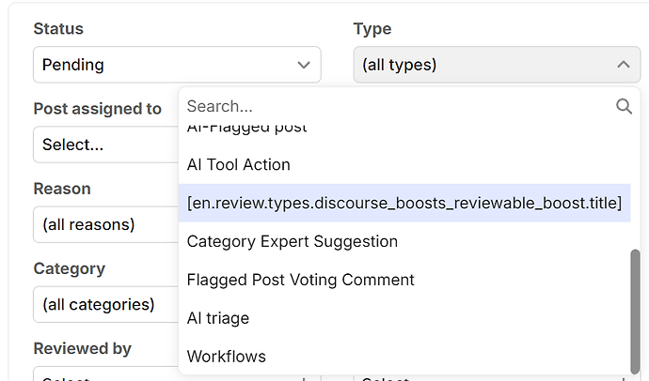Open the Post assigned to Select dropdown
The image size is (649, 381).
click(x=106, y=145)
